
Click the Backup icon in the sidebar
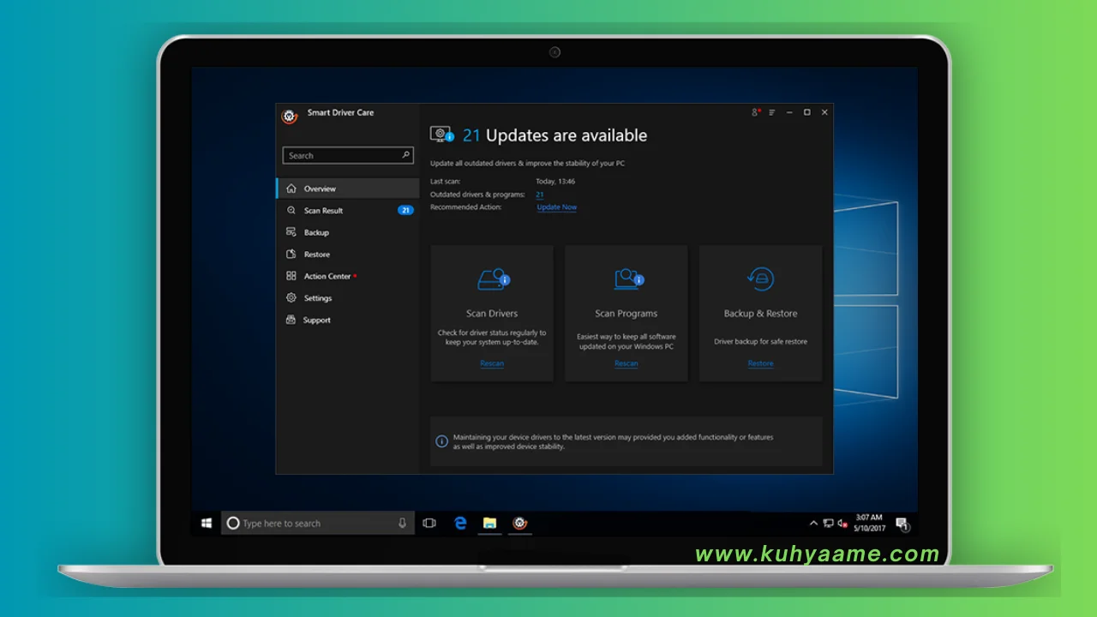coord(291,232)
